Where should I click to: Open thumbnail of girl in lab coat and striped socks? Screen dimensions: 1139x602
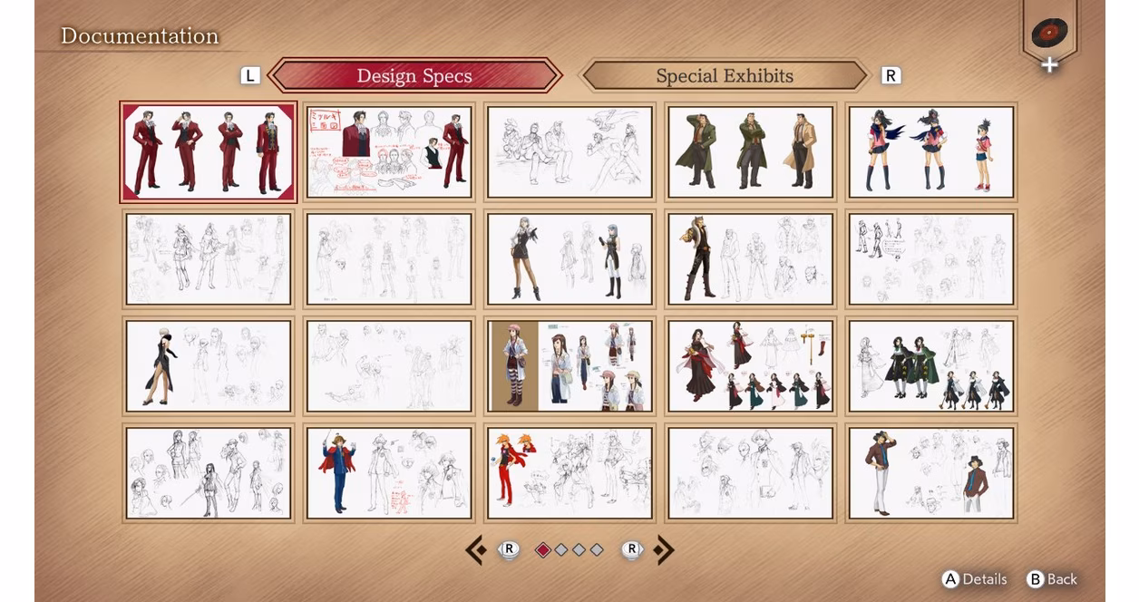click(569, 366)
